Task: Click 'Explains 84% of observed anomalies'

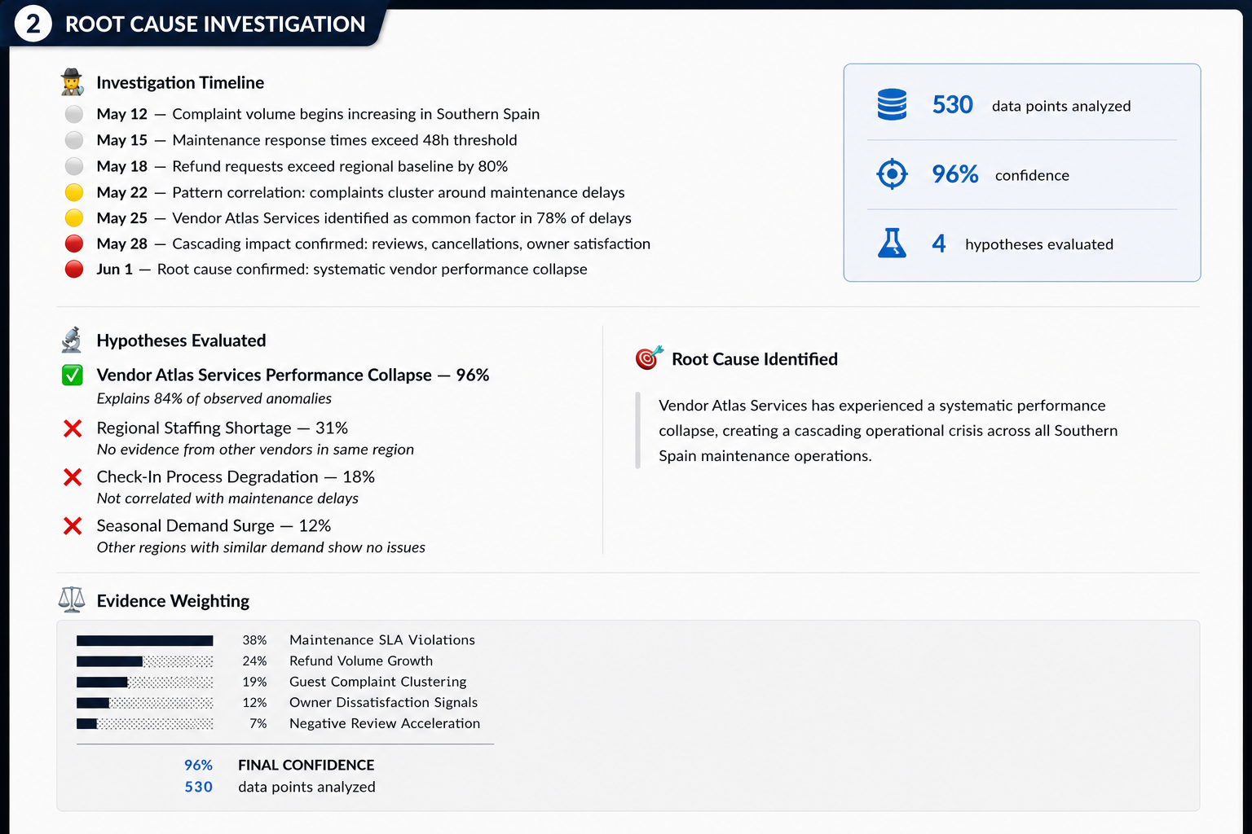Action: tap(214, 398)
